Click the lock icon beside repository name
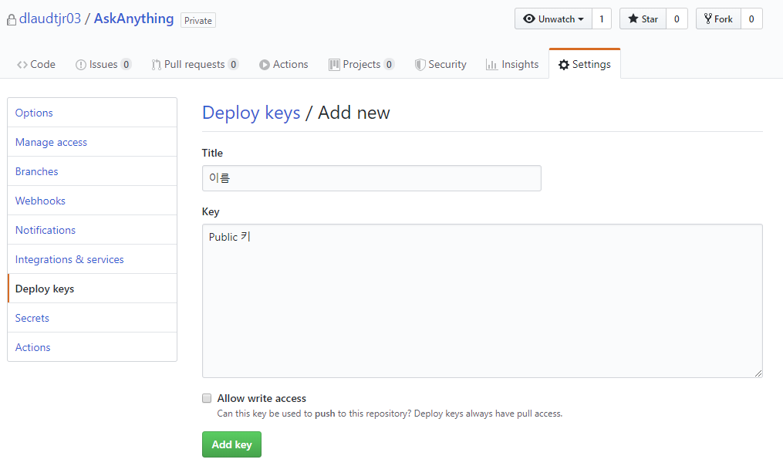This screenshot has width=783, height=466. (x=12, y=20)
